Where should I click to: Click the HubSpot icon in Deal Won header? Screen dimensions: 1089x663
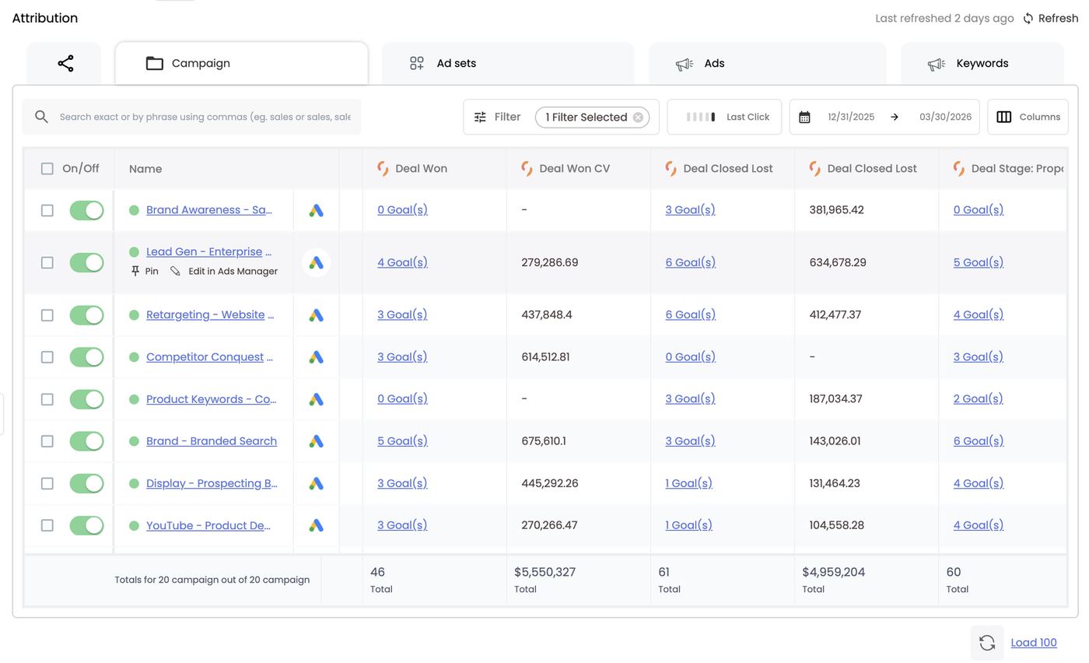point(383,169)
